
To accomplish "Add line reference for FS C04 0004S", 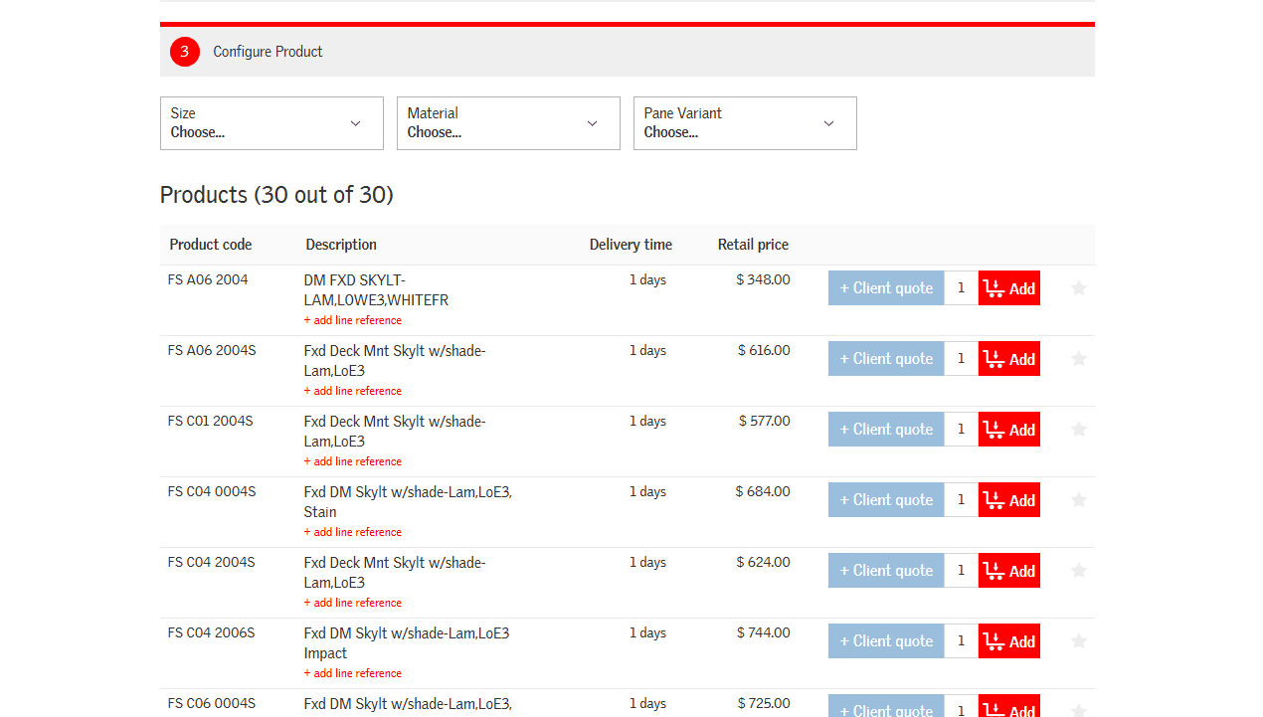I will [353, 532].
